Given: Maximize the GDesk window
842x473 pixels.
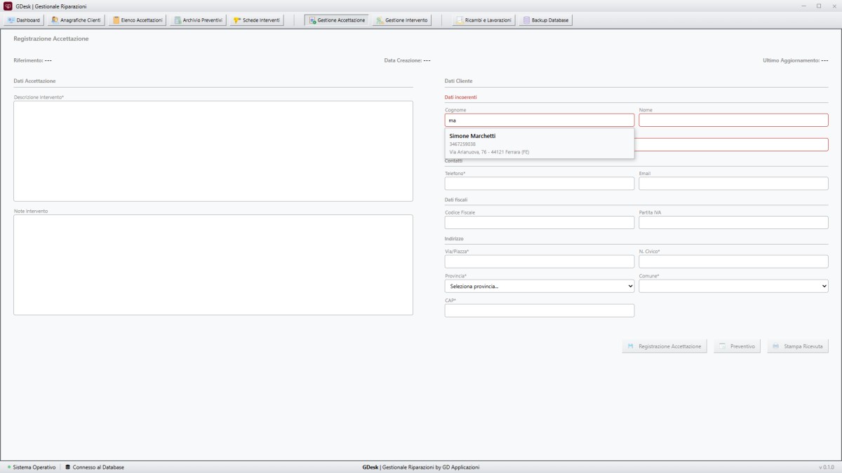Looking at the screenshot, I should 819,6.
